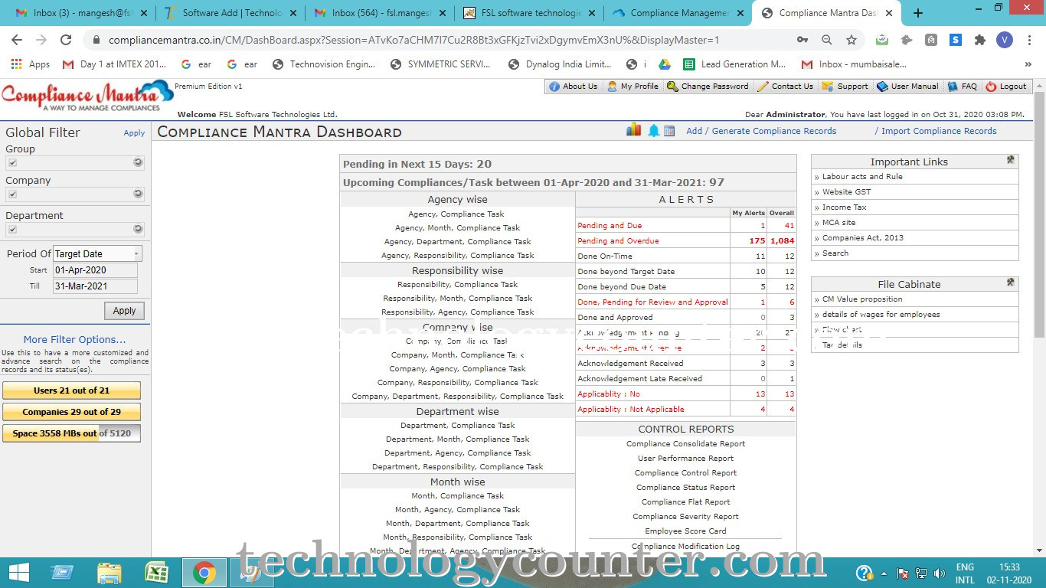Open Excel from the taskbar
1046x588 pixels.
click(x=157, y=573)
